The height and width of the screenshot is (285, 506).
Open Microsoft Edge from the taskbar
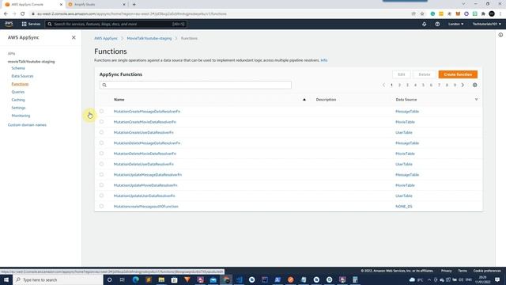135,279
